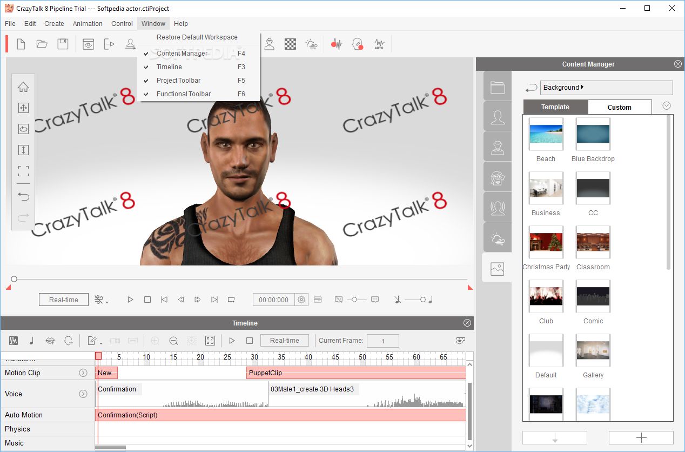Image resolution: width=685 pixels, height=452 pixels.
Task: Open the Project folder tab in Content Manager
Action: 498,87
